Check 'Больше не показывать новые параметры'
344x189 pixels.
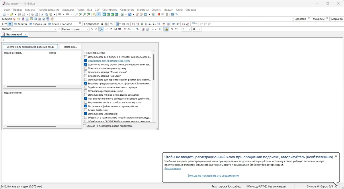click(x=85, y=126)
